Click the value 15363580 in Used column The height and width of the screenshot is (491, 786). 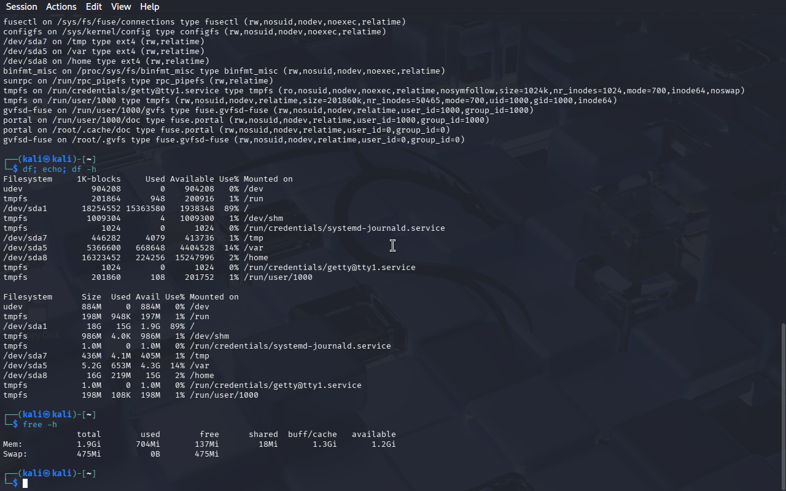(x=145, y=209)
